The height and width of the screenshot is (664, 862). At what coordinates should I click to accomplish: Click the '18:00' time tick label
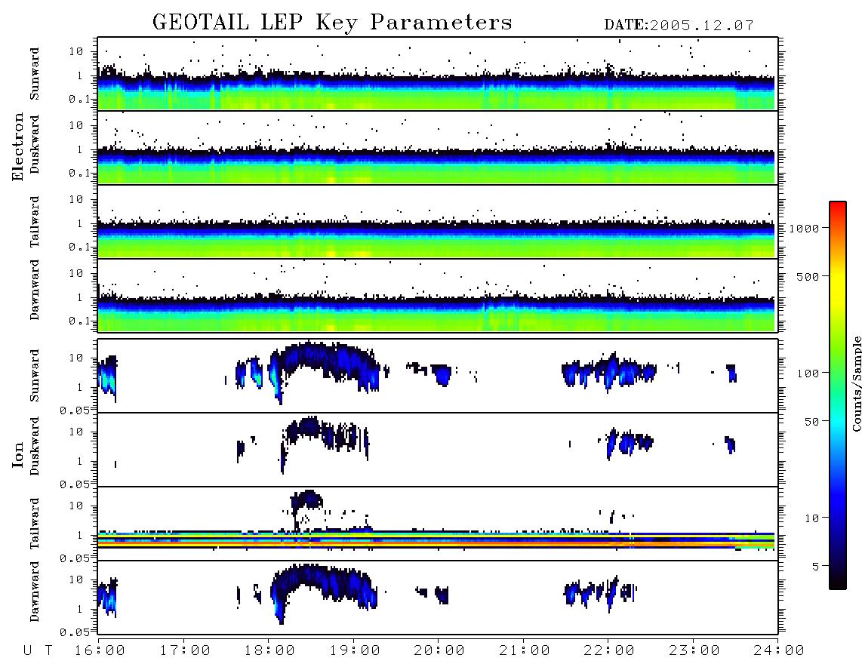270,651
